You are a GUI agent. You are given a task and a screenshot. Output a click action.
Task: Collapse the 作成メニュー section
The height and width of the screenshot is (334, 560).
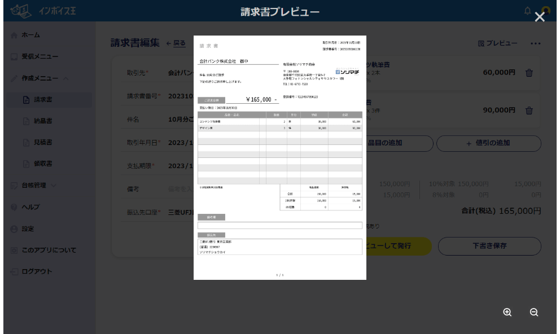point(40,78)
